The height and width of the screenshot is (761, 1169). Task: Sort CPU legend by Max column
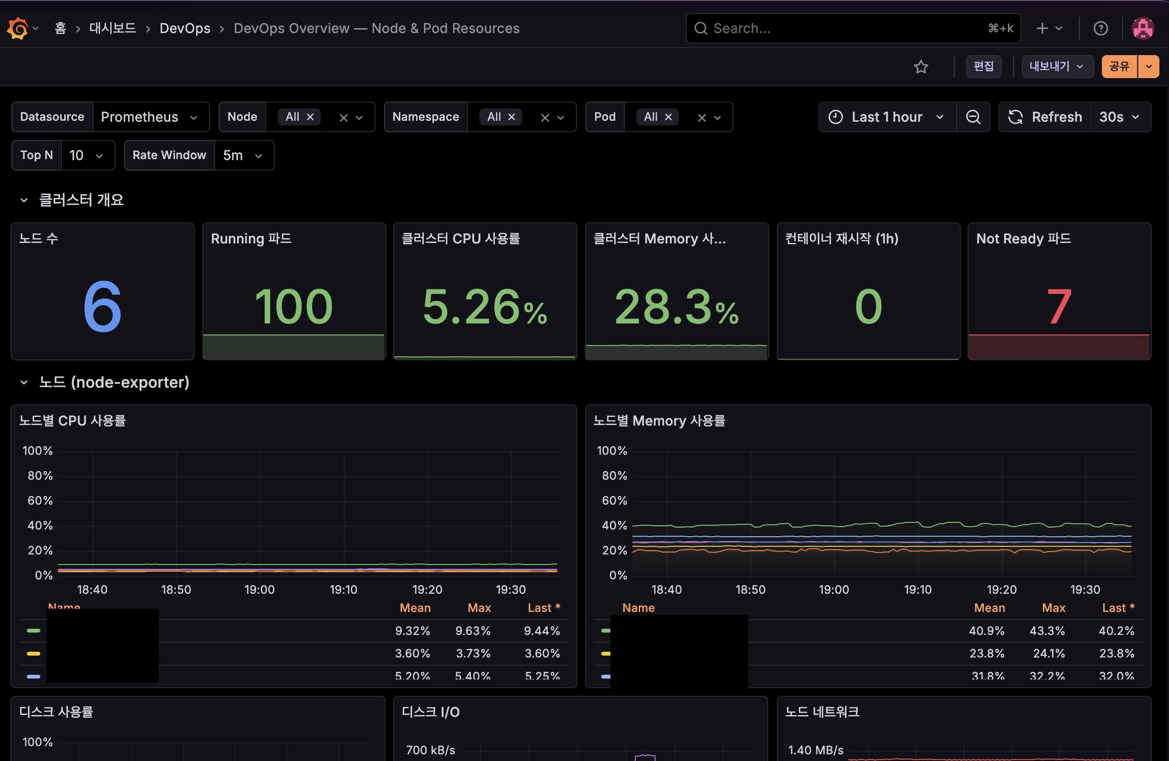(x=479, y=607)
